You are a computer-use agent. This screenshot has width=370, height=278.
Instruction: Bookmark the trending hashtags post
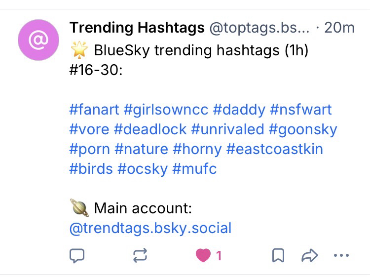click(x=278, y=255)
